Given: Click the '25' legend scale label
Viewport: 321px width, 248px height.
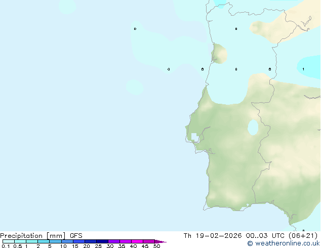Looking at the screenshot, I should pos(98,246).
